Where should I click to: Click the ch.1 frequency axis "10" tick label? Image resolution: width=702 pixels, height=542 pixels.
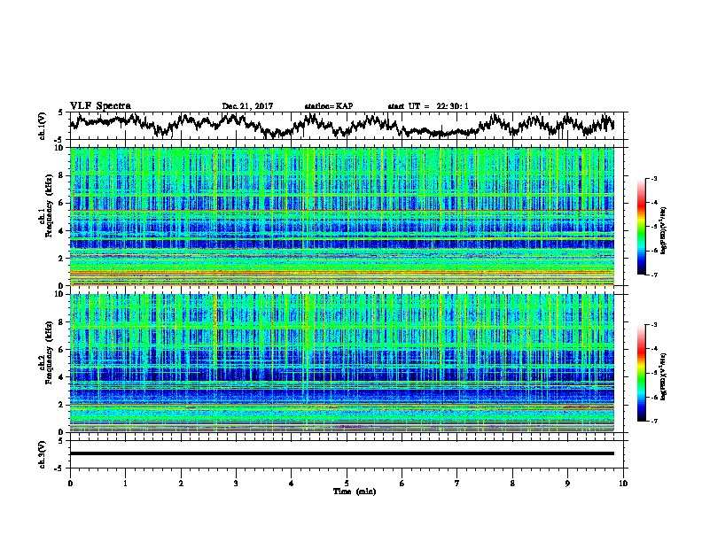pyautogui.click(x=59, y=148)
